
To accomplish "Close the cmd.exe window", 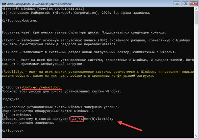I will pos(194,4).
